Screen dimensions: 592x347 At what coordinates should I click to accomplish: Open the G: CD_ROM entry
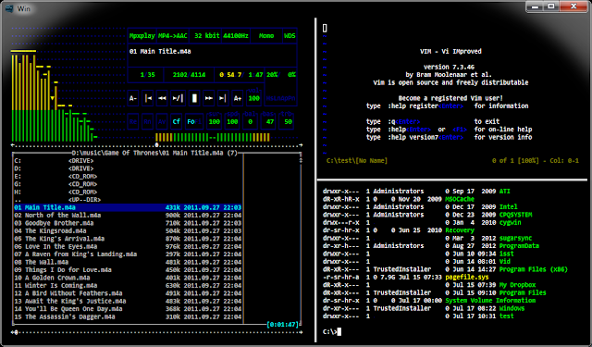128,184
